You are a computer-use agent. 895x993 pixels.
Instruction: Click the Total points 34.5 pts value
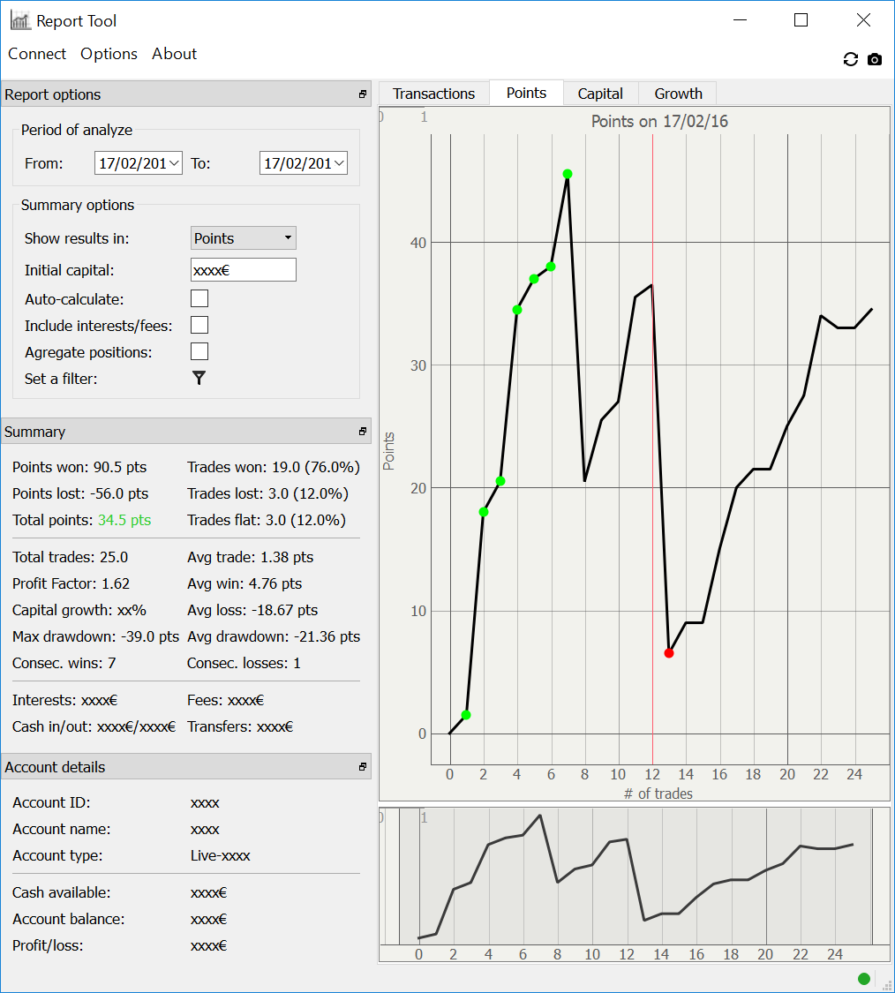pyautogui.click(x=124, y=520)
